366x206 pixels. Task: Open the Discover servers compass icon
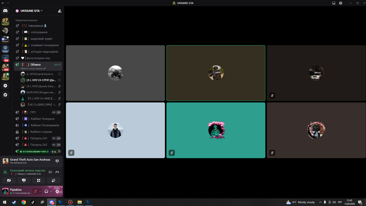click(5, 95)
